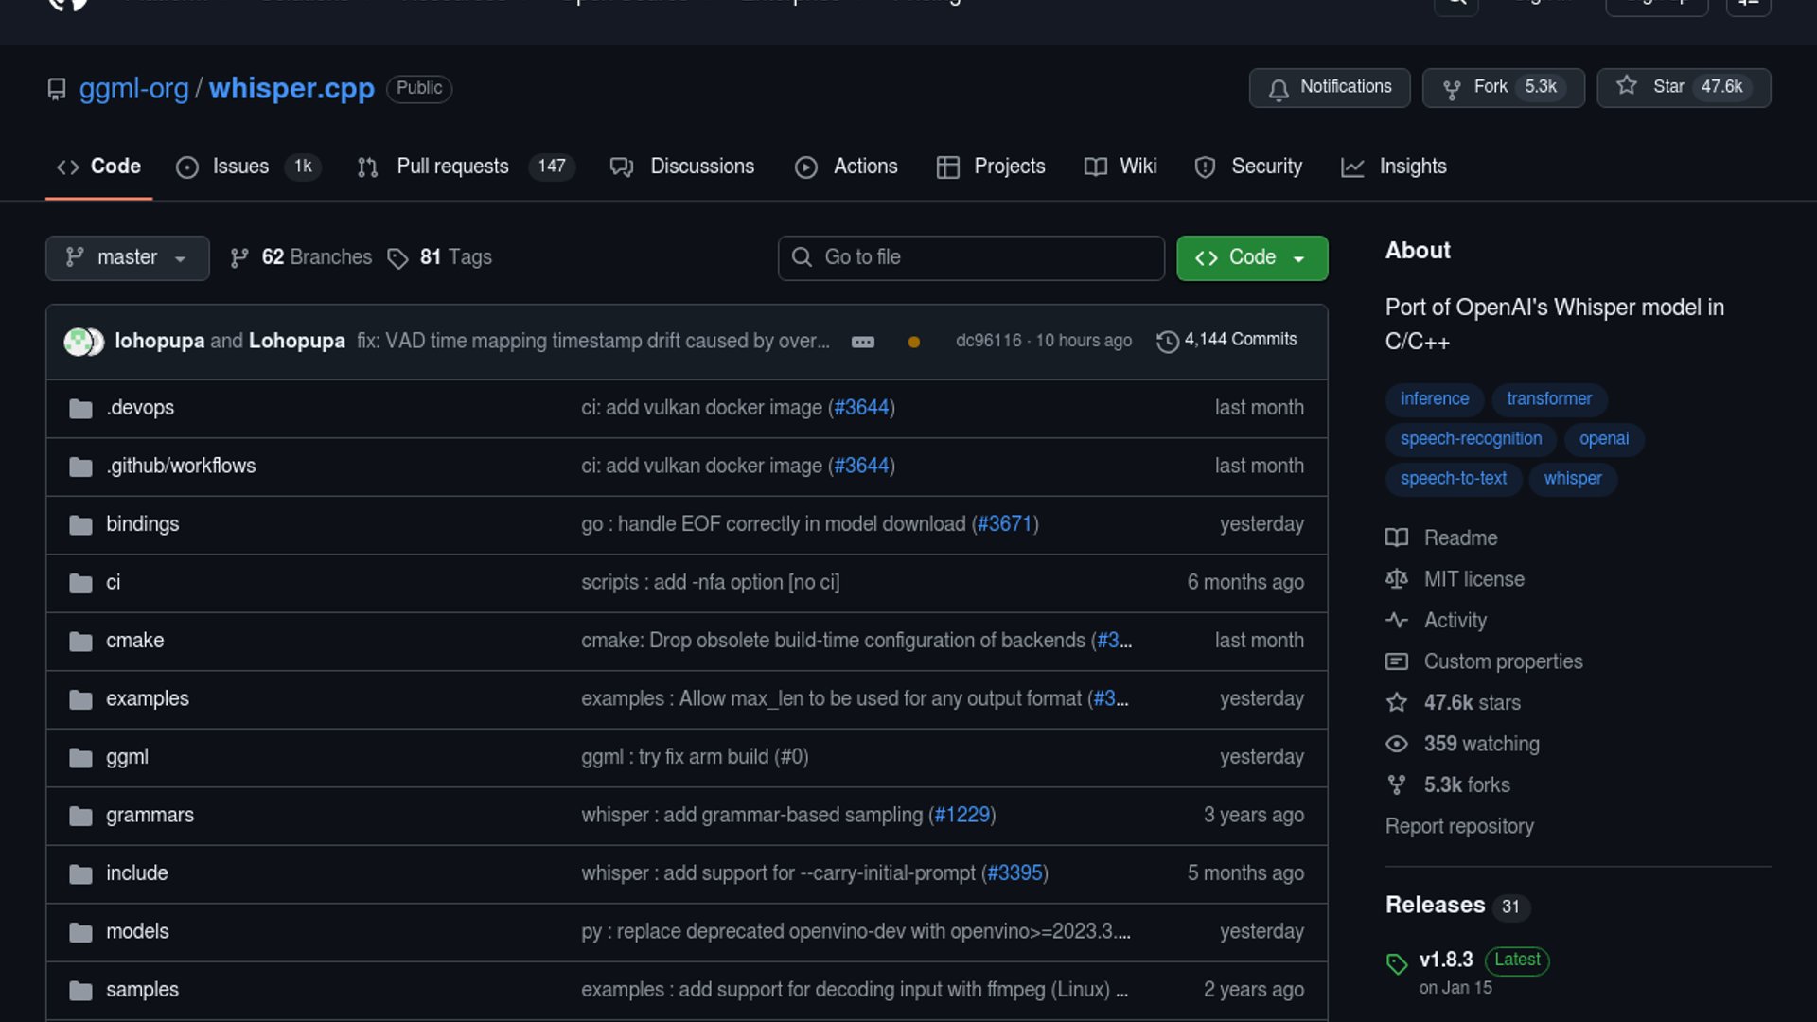Open the master branch dropdown
Image resolution: width=1817 pixels, height=1022 pixels.
click(127, 257)
